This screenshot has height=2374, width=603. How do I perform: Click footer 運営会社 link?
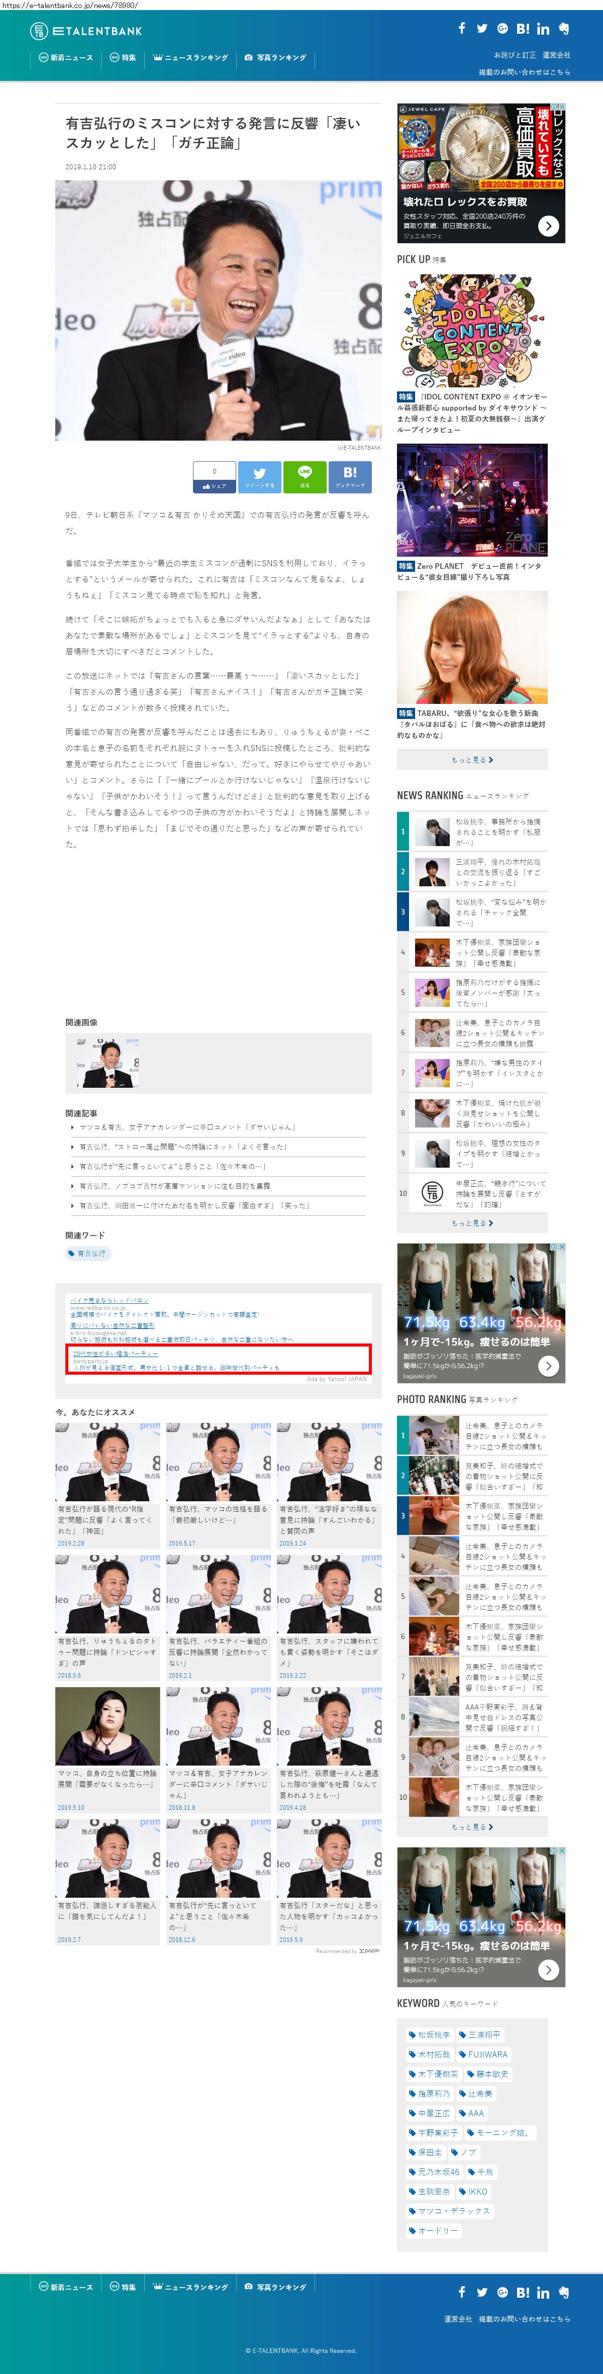(457, 2319)
